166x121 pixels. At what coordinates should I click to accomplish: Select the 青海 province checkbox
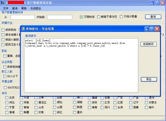pos(21,107)
